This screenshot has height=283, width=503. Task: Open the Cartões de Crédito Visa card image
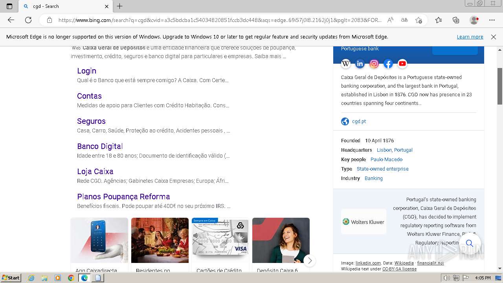pyautogui.click(x=220, y=240)
